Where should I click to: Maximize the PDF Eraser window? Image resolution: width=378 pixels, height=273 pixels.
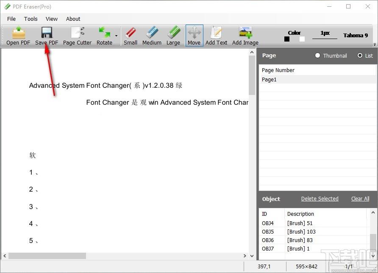tap(348, 6)
